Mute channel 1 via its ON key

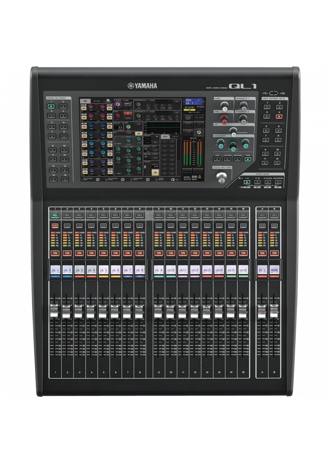(x=55, y=253)
